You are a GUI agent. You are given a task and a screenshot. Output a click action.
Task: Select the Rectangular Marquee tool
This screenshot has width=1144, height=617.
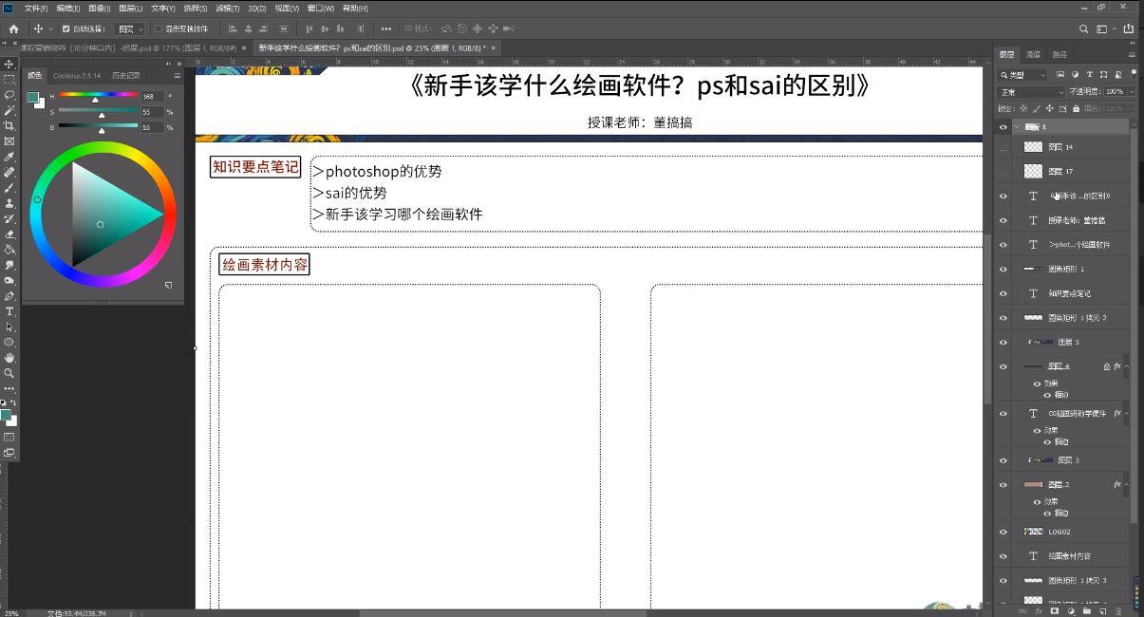tap(9, 80)
